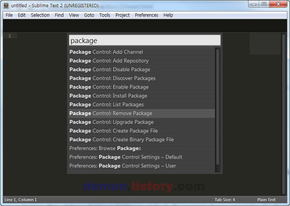Screen dimensions: 290x206
Task: Click the minimap in the editor
Action: (265, 44)
